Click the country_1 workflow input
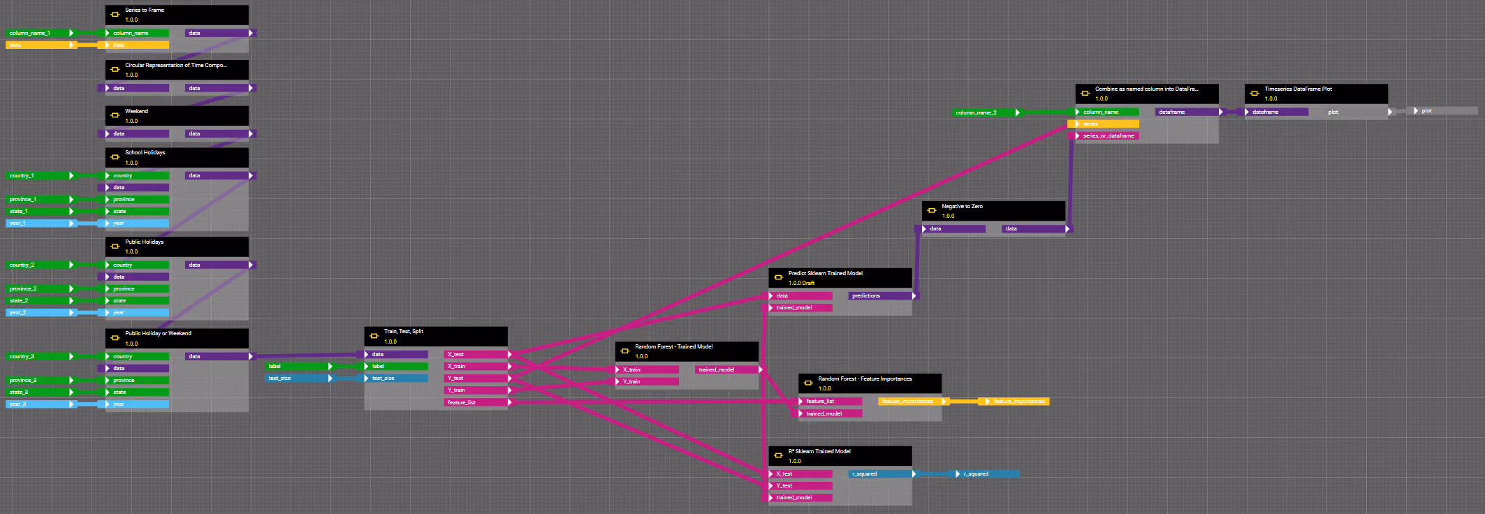The height and width of the screenshot is (514, 1485). coord(40,175)
